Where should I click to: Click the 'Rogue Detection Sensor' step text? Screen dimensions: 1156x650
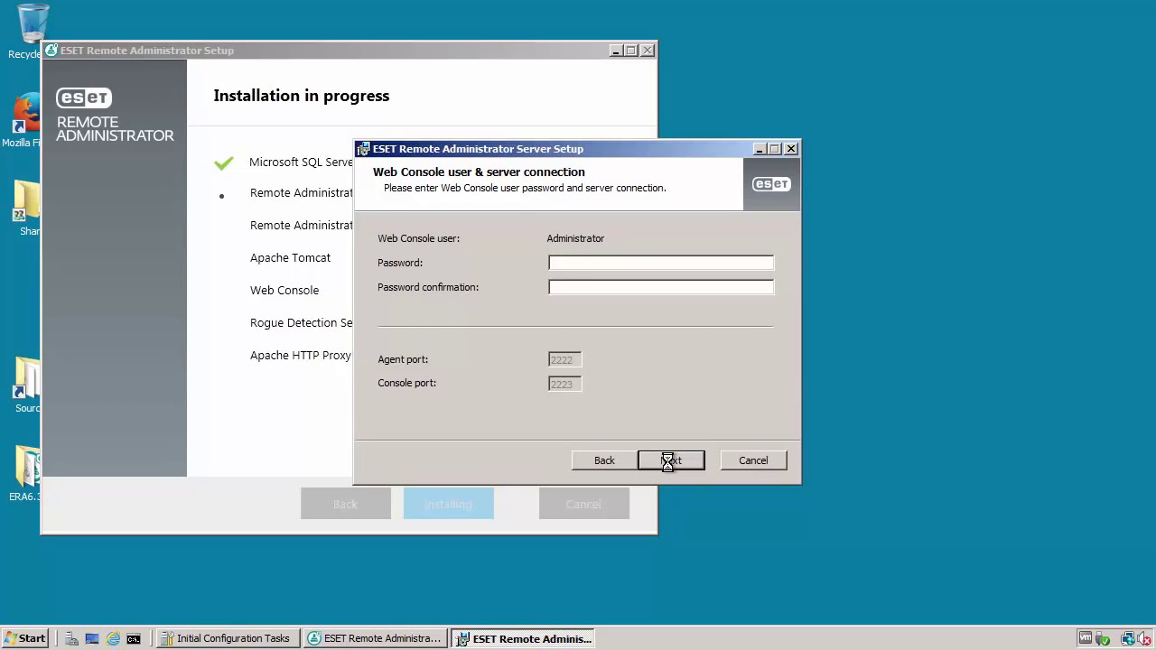pyautogui.click(x=301, y=322)
